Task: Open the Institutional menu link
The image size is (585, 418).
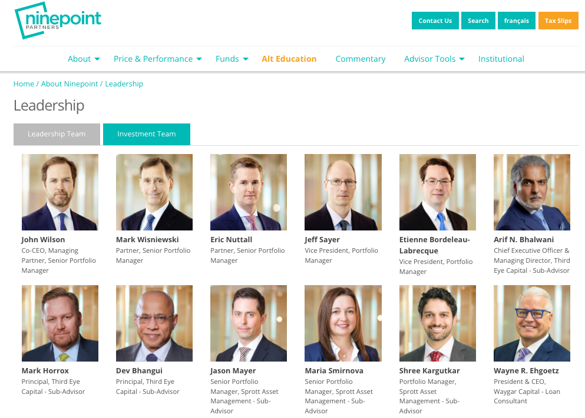Action: click(501, 59)
